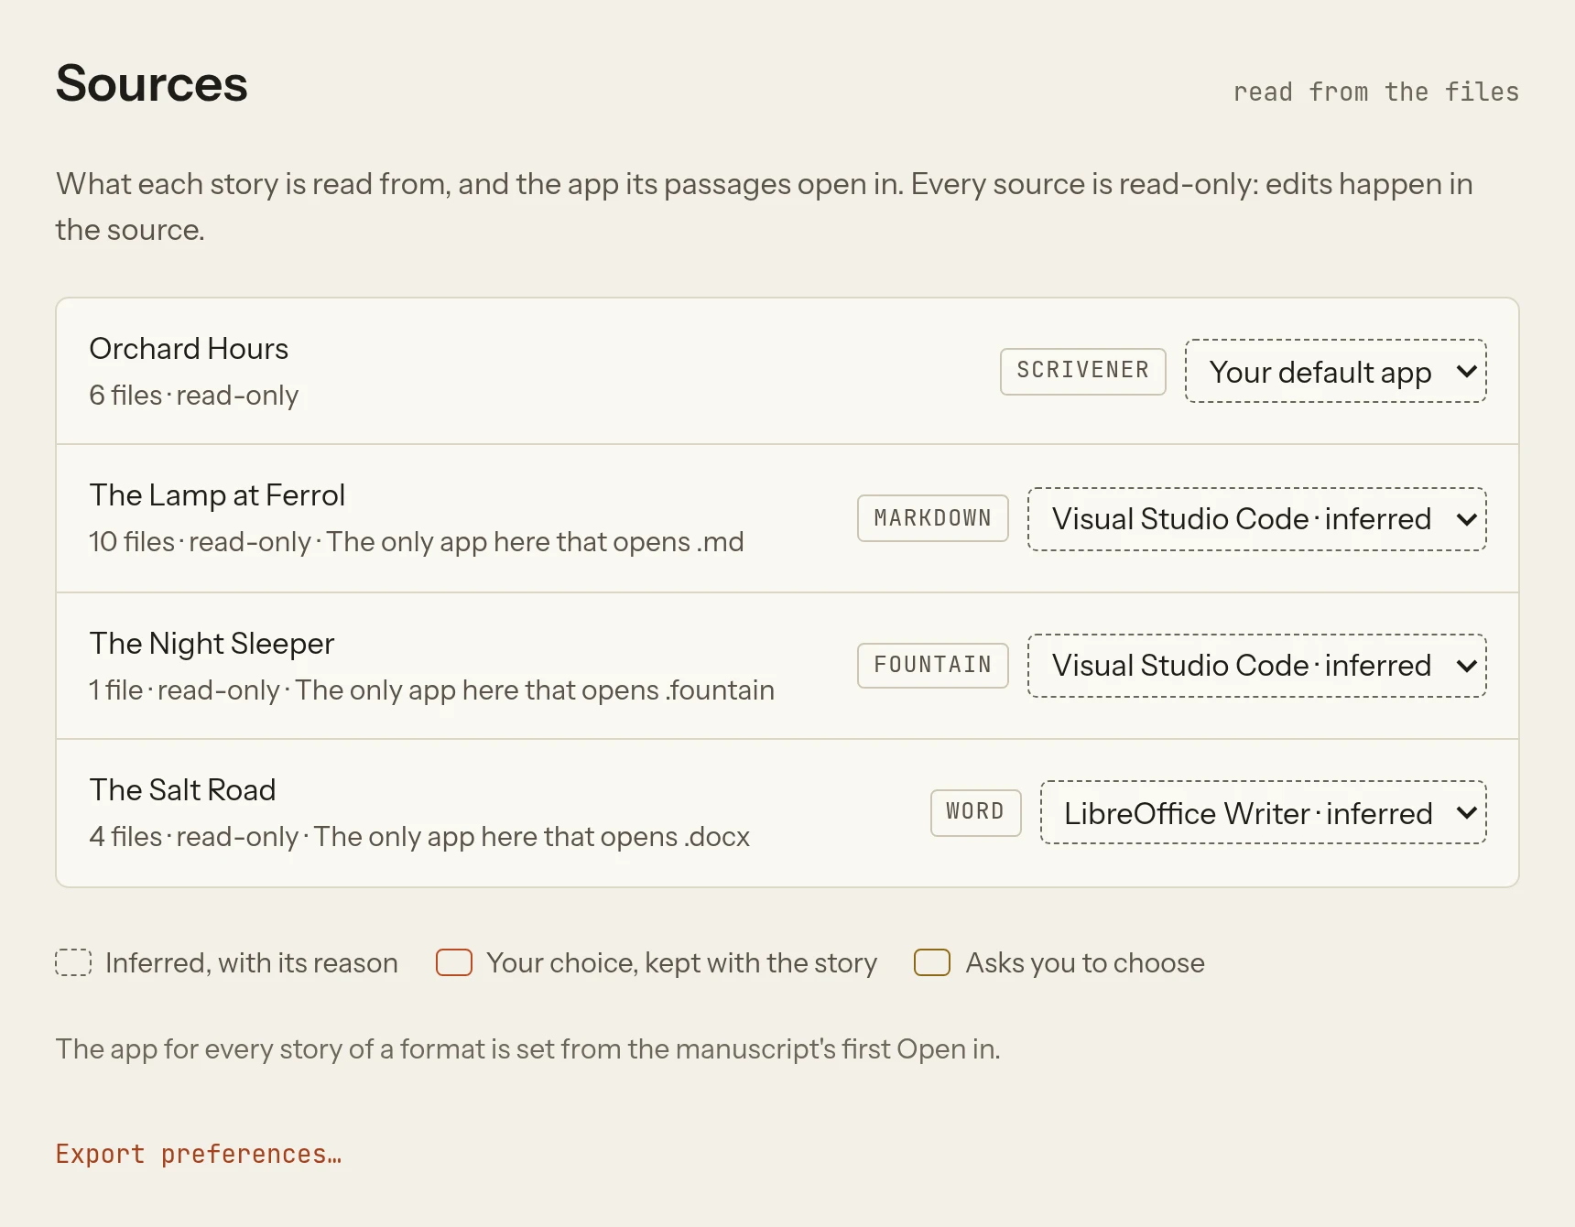Click the red 'Your choice' legend box
1575x1227 pixels.
pos(454,962)
